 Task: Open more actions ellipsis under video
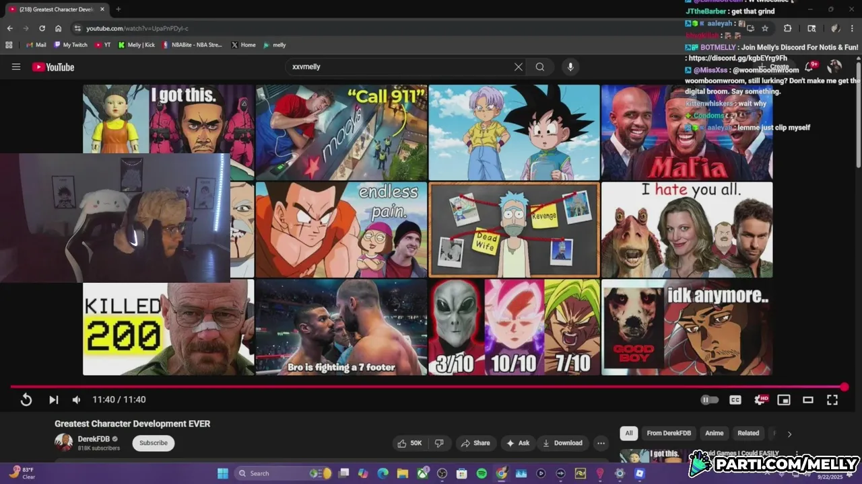pos(601,443)
